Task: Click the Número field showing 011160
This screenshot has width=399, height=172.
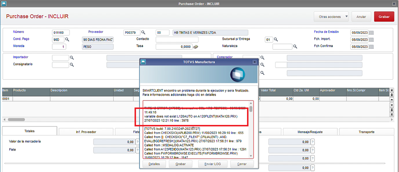Action: tap(61, 33)
